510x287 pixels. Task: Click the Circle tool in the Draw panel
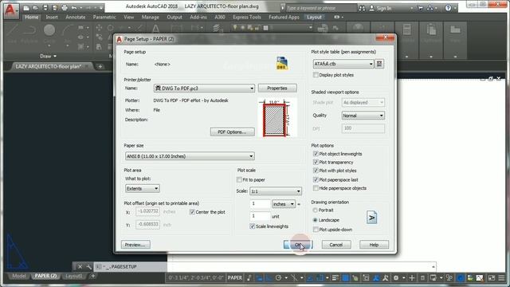point(49,30)
